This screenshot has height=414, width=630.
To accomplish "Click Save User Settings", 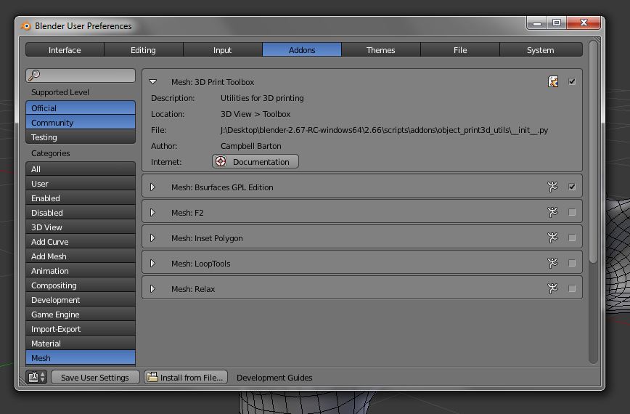I will pos(95,378).
